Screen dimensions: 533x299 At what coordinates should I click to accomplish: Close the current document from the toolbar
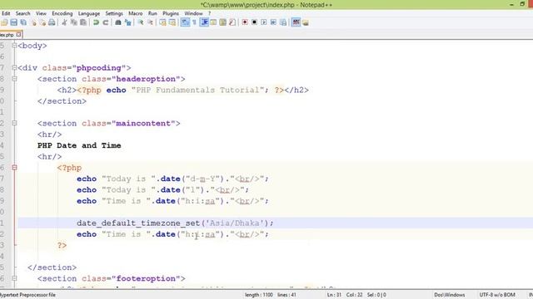point(33,22)
